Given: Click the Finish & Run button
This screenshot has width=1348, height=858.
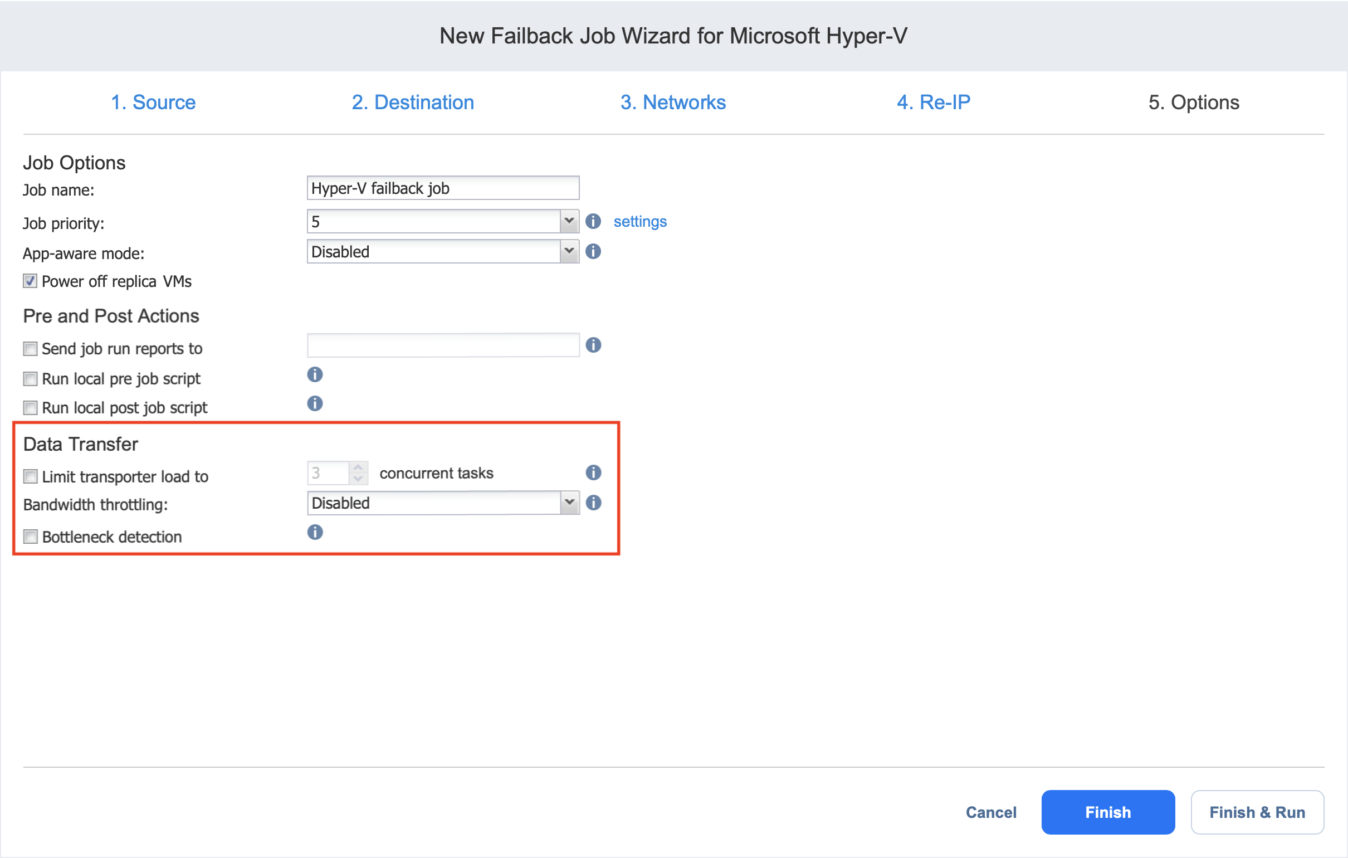Looking at the screenshot, I should tap(1257, 813).
